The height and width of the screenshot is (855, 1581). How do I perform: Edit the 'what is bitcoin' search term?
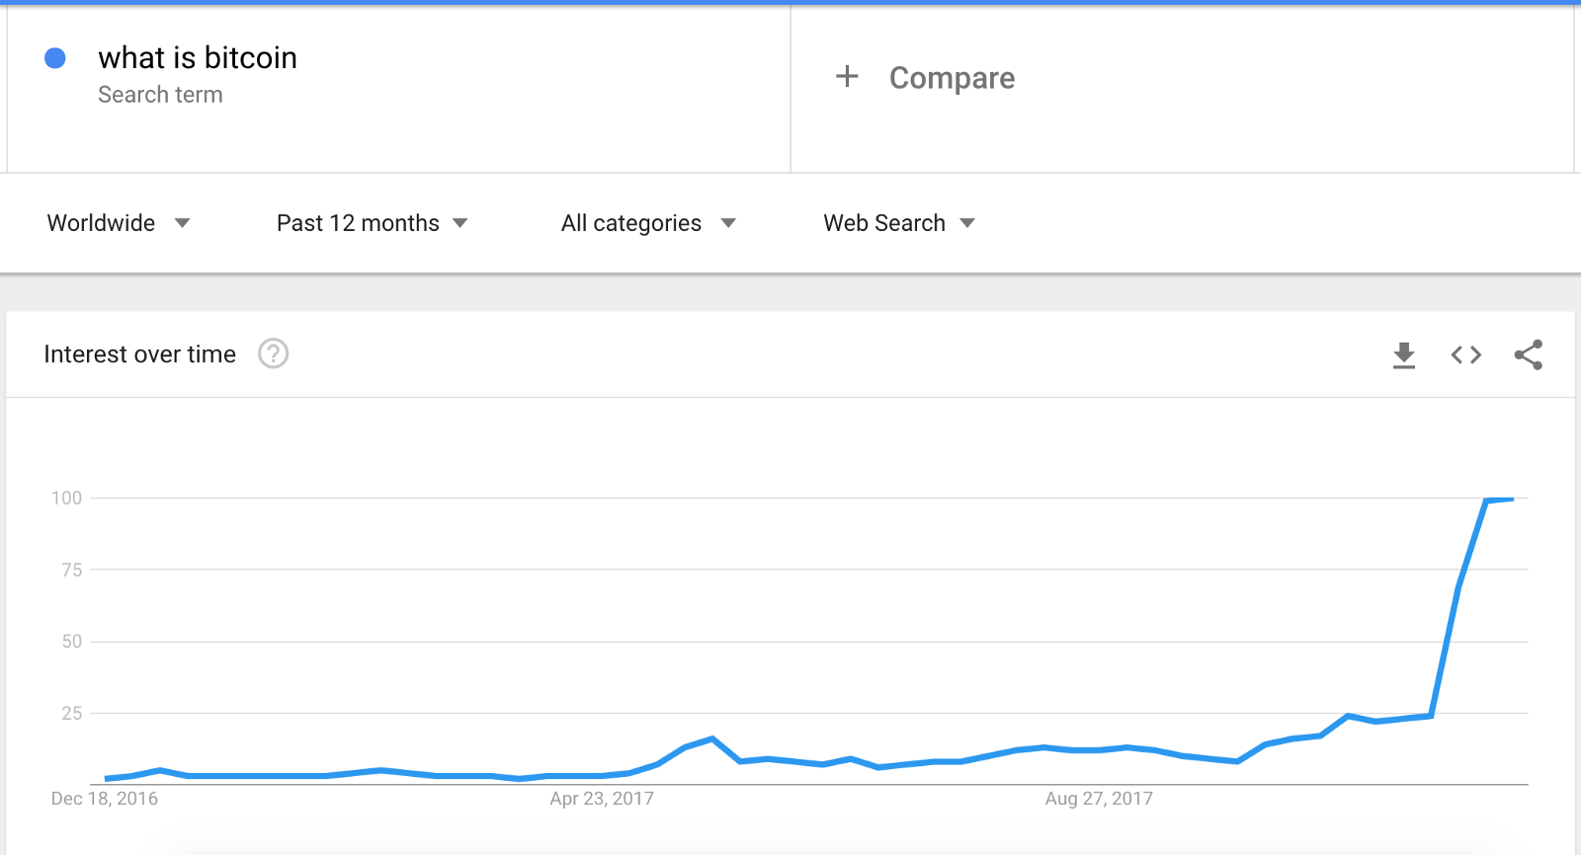coord(198,58)
